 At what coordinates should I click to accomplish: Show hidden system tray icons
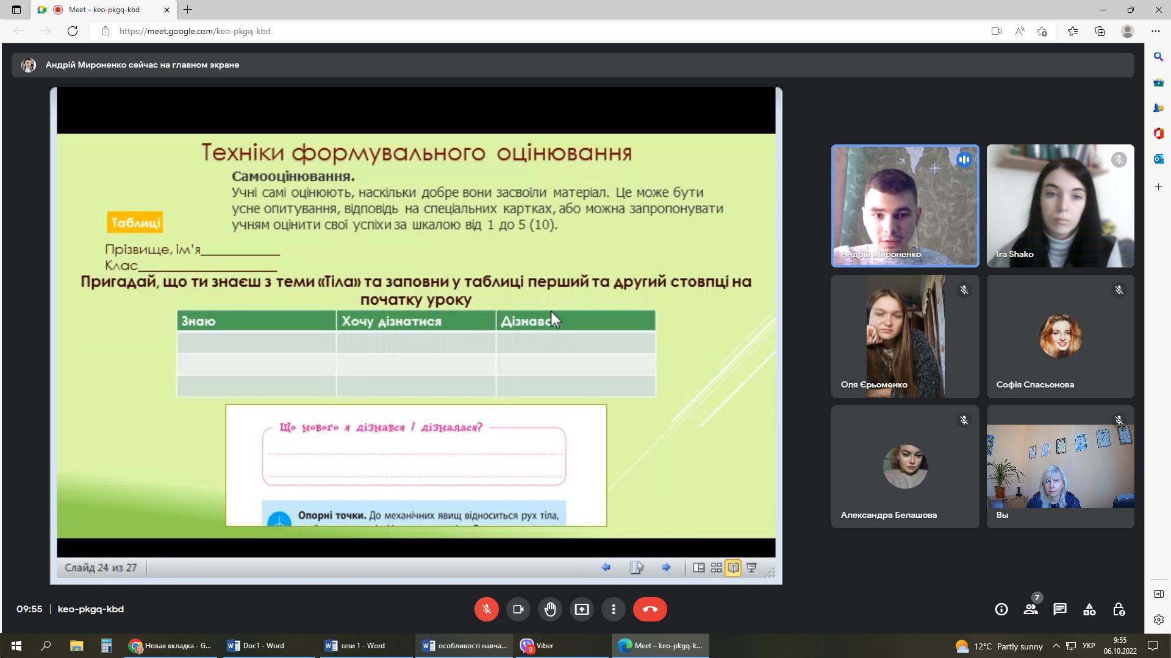pyautogui.click(x=1056, y=646)
